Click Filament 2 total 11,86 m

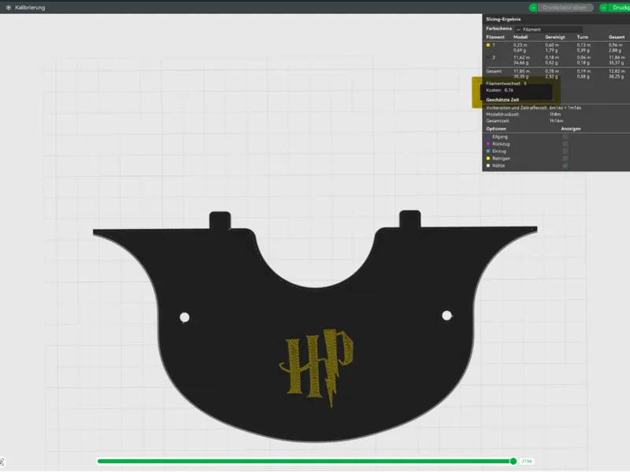[617, 57]
